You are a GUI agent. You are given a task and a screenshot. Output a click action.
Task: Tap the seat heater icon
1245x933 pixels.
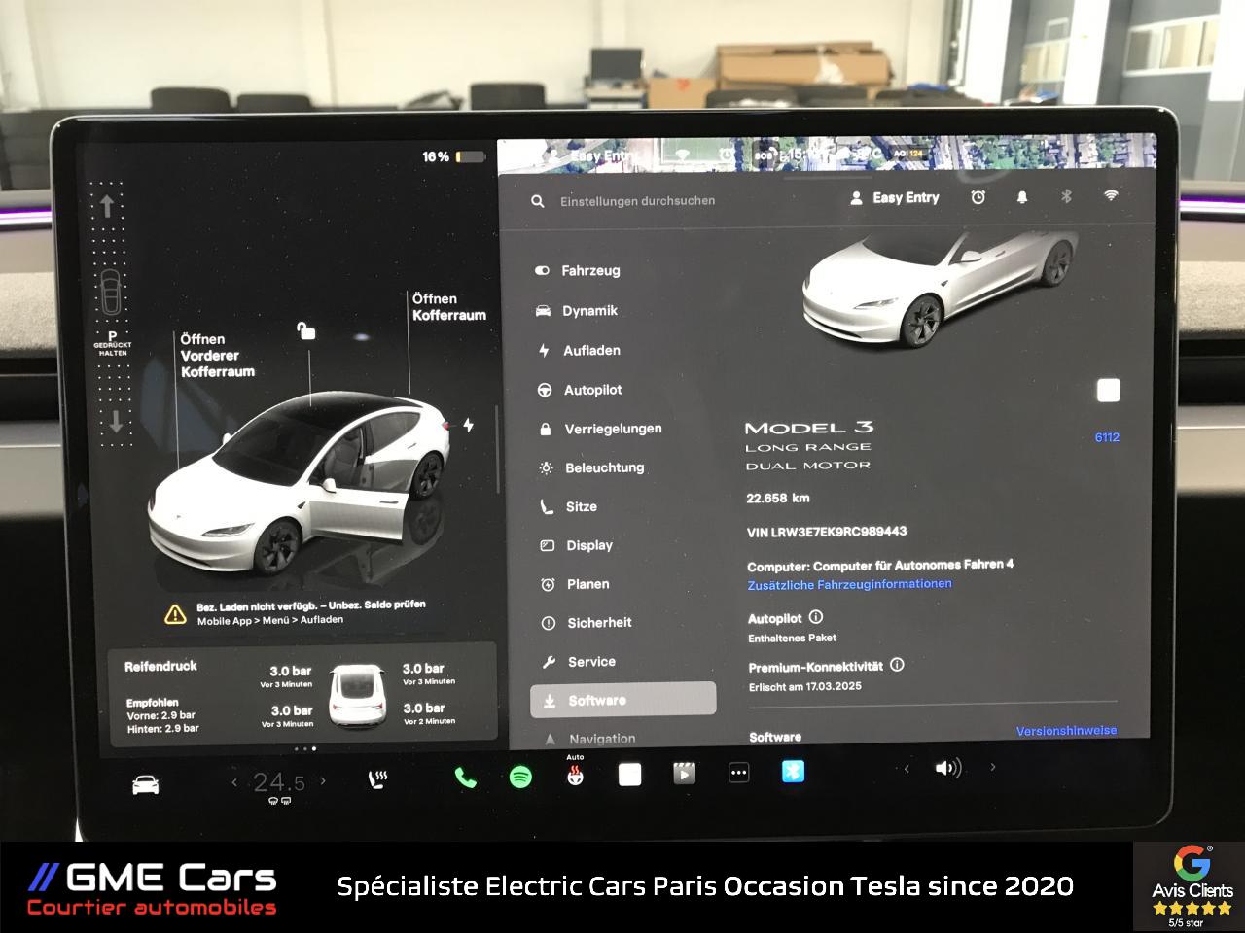[378, 779]
